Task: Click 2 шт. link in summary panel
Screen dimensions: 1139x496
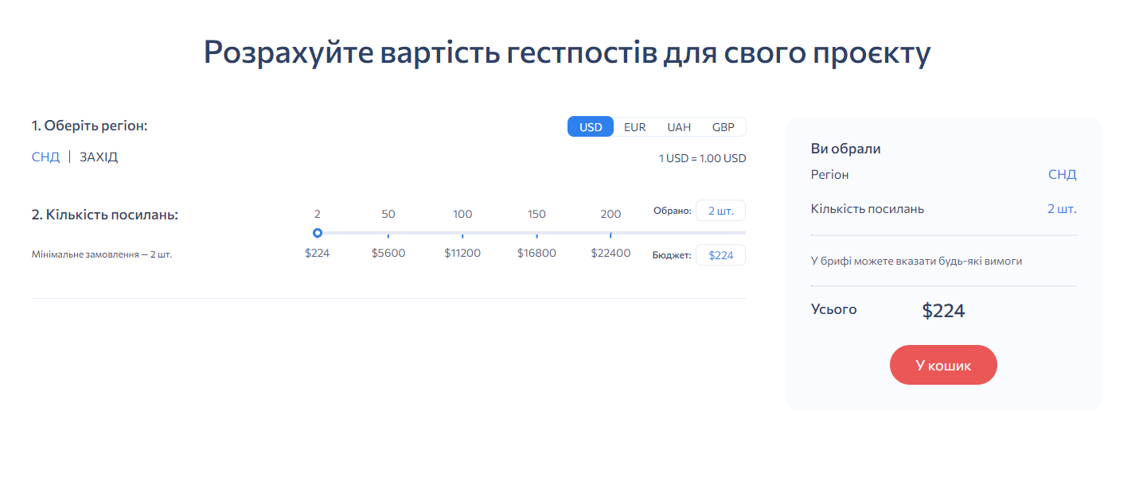Action: [x=1062, y=209]
